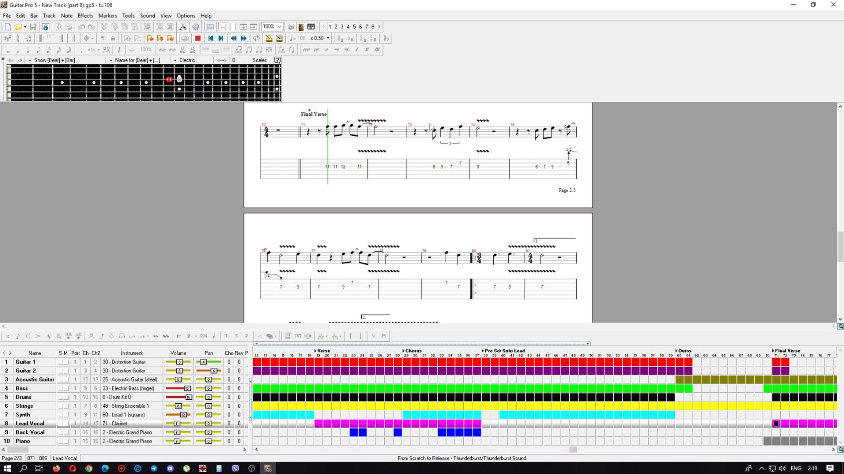Open the fretboard help question-mark icon
844x474 pixels.
pos(277,60)
